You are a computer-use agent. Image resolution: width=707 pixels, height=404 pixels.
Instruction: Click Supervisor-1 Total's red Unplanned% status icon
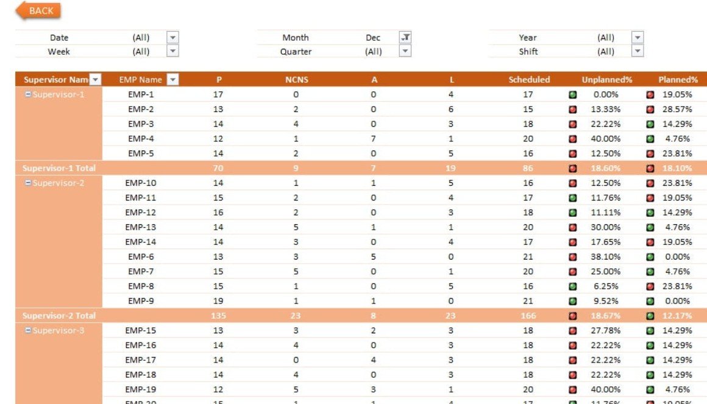[573, 168]
